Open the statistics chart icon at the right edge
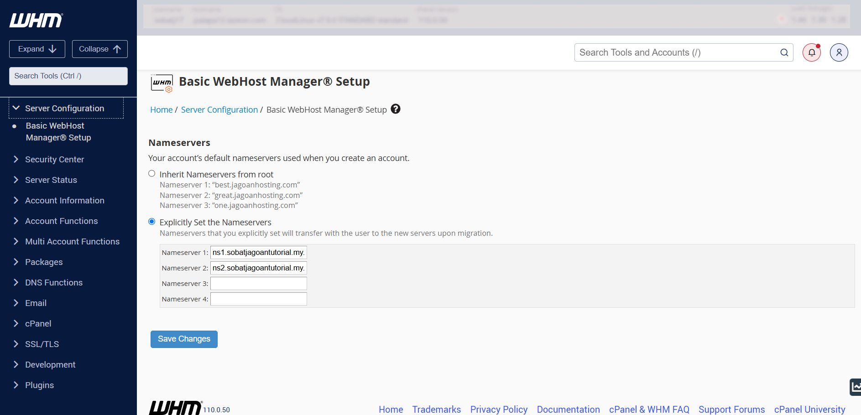The height and width of the screenshot is (415, 861). tap(856, 387)
